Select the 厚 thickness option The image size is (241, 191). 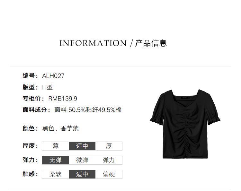point(109,146)
